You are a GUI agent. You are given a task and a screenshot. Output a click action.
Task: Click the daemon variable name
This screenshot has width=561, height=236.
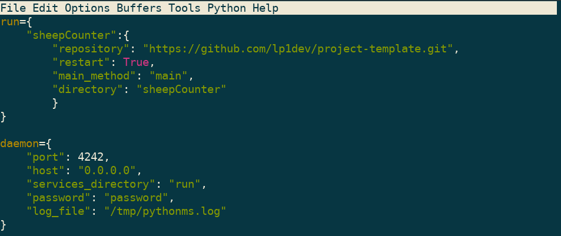tap(19, 144)
